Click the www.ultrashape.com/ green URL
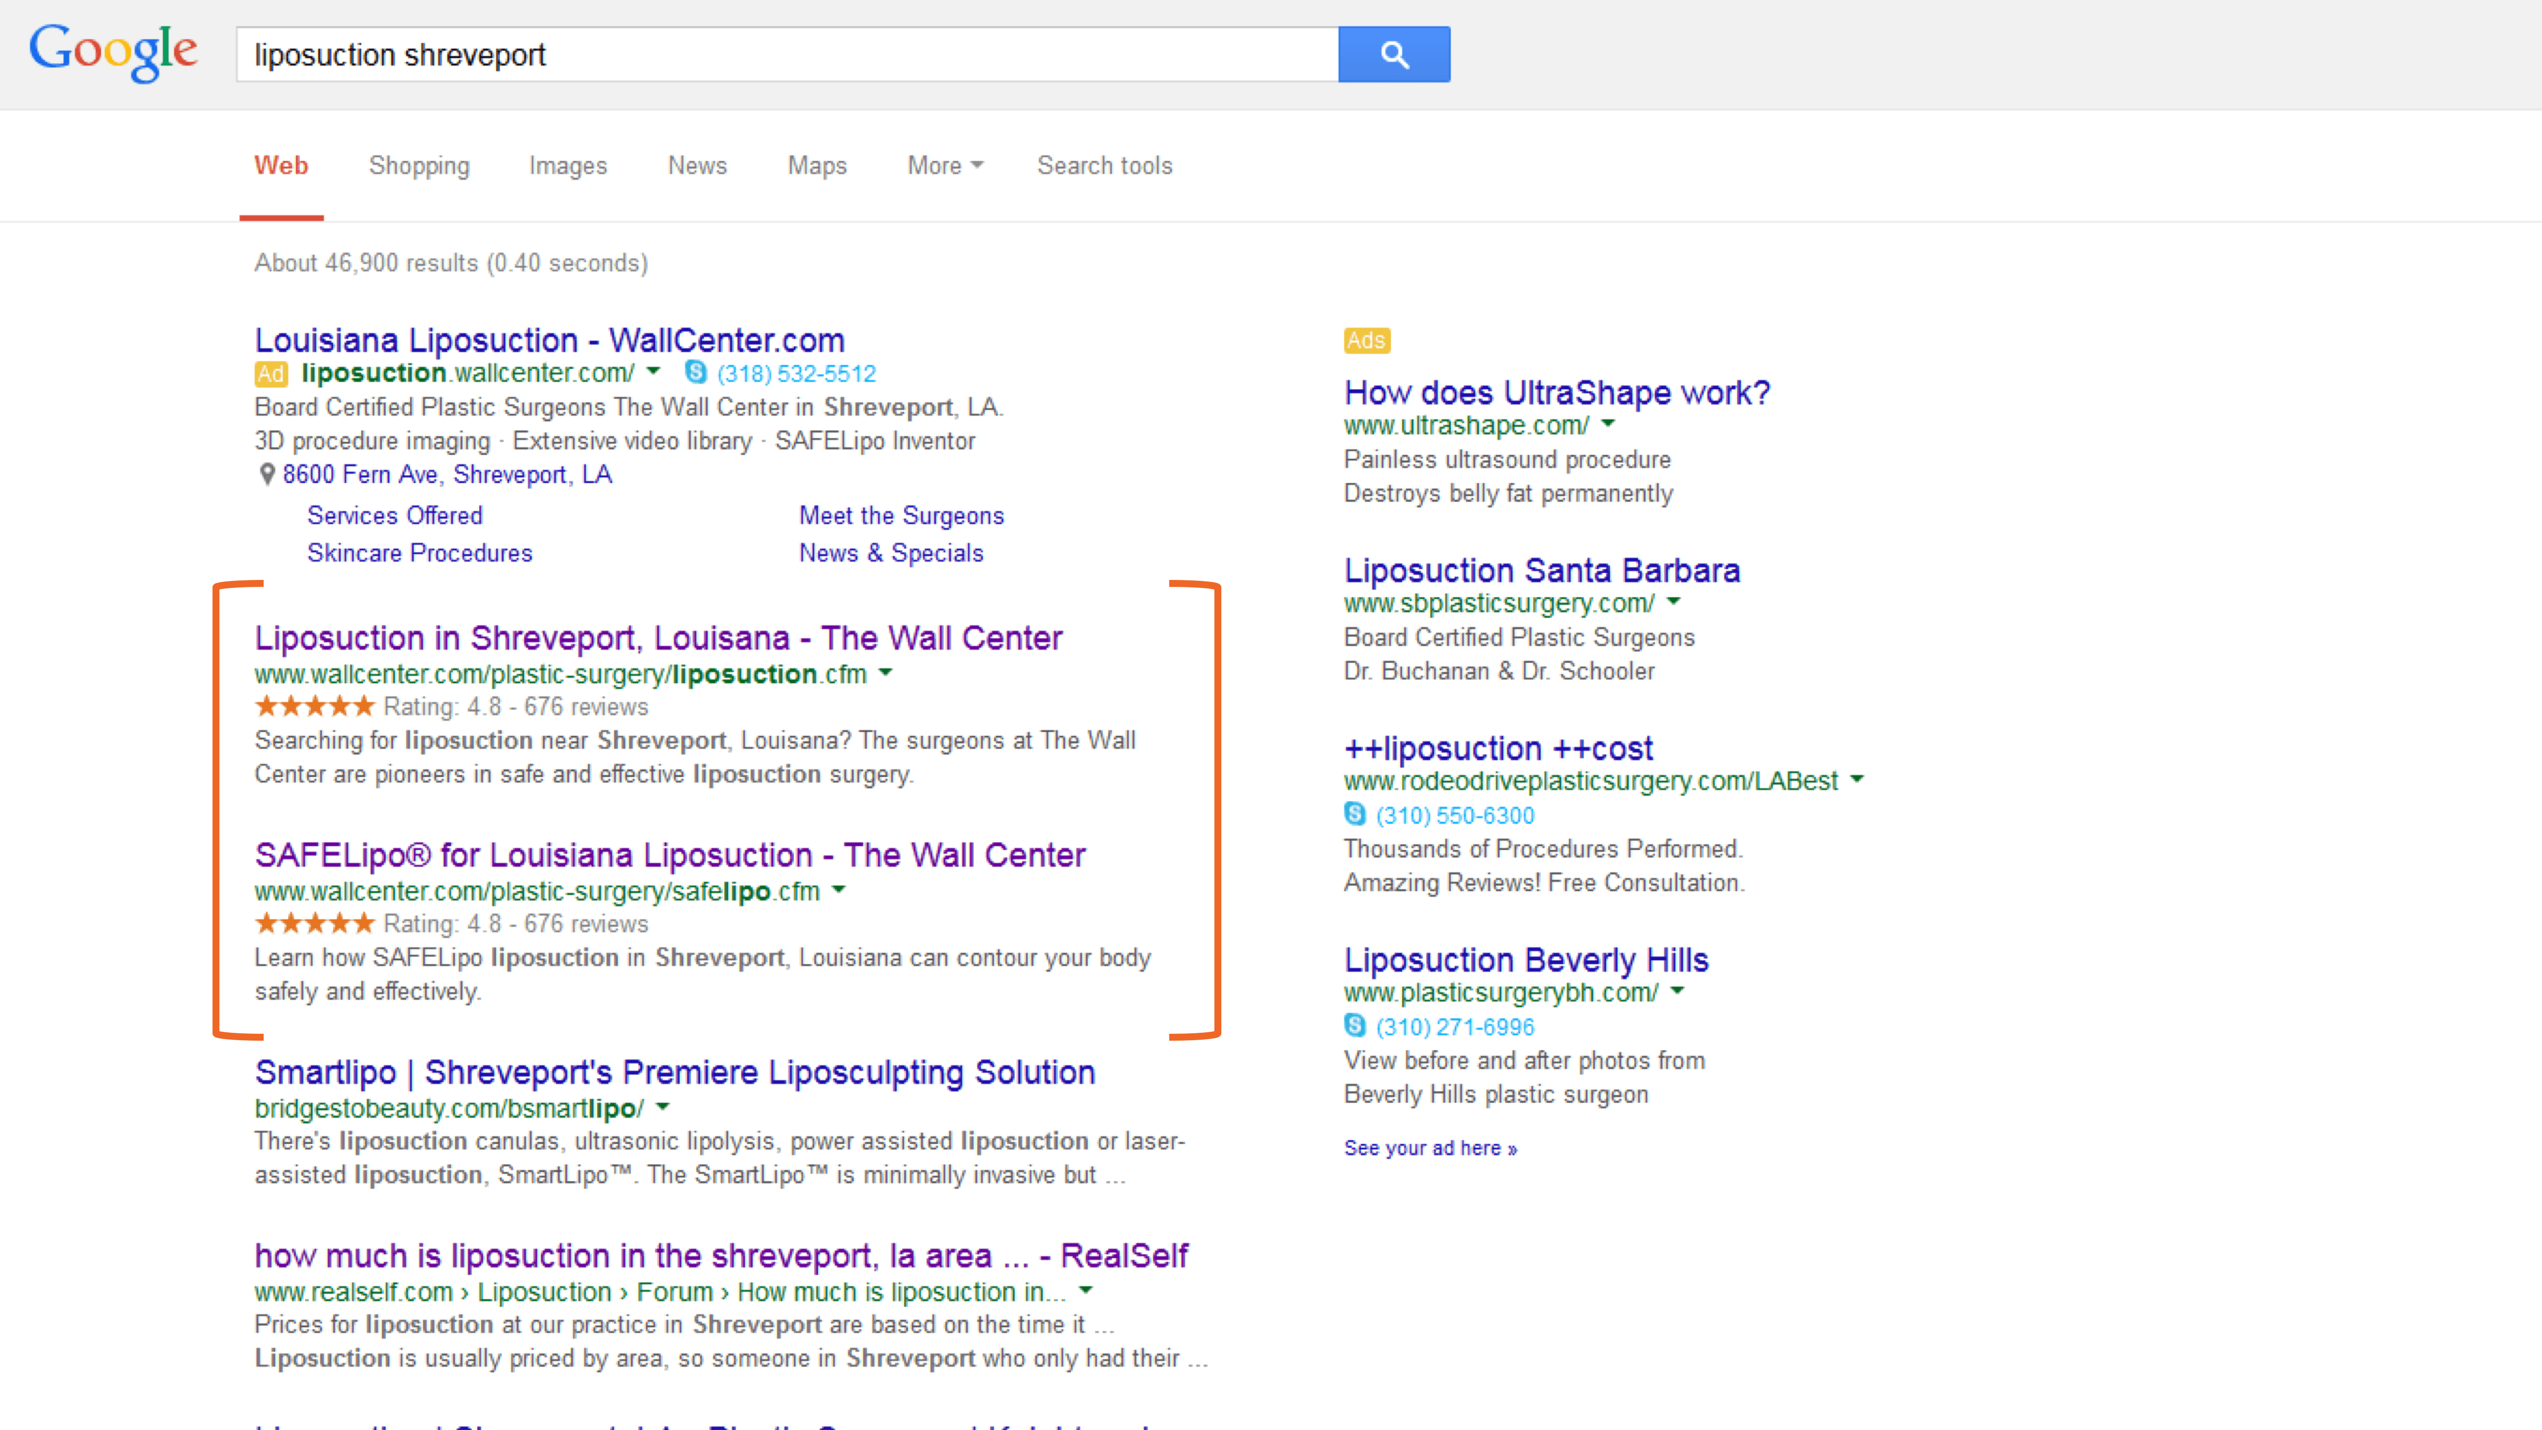2542x1430 pixels. click(1467, 426)
